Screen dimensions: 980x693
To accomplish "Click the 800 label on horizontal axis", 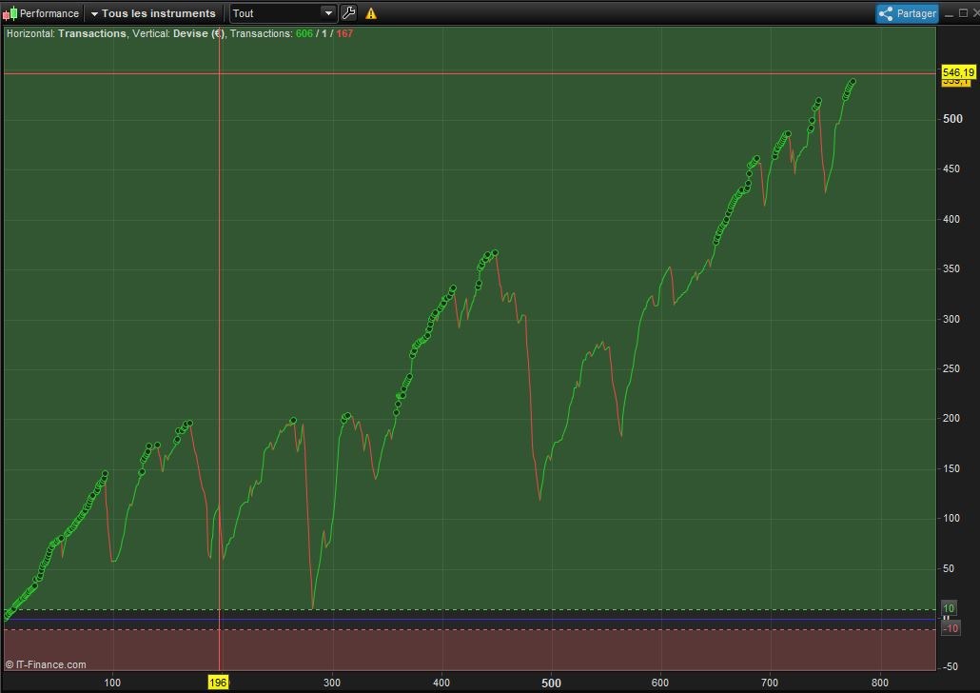I will tap(879, 683).
